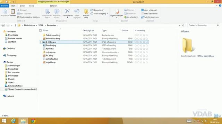
Task: Click the Hulpprogramma's voor afbeeldingen tab
Action: (54, 2)
